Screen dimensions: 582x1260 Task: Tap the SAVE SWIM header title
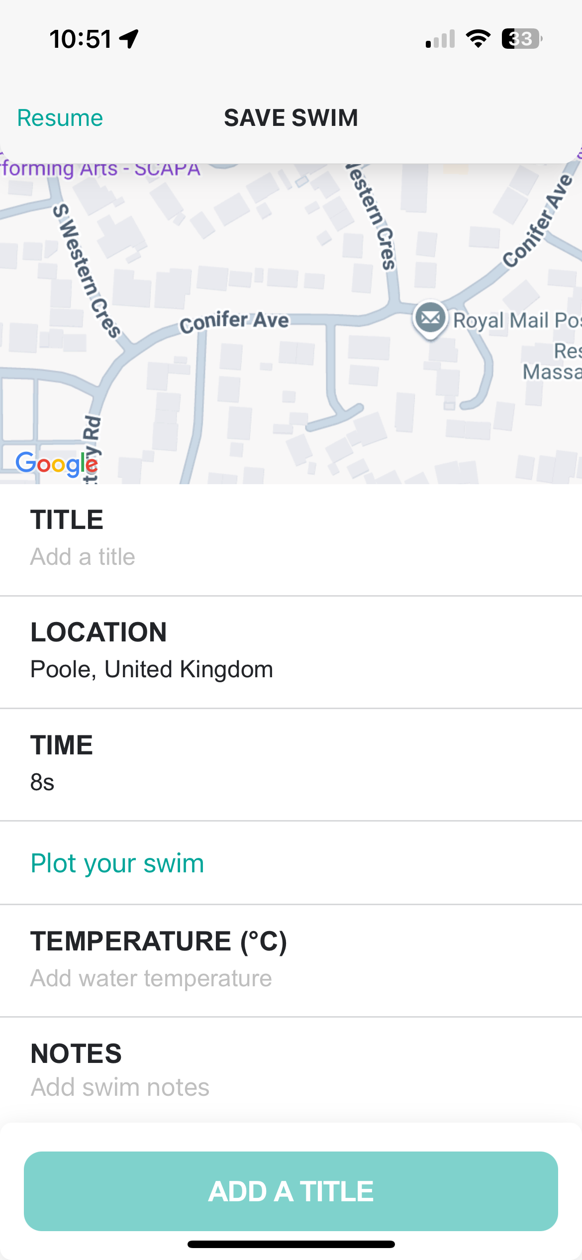pos(291,118)
